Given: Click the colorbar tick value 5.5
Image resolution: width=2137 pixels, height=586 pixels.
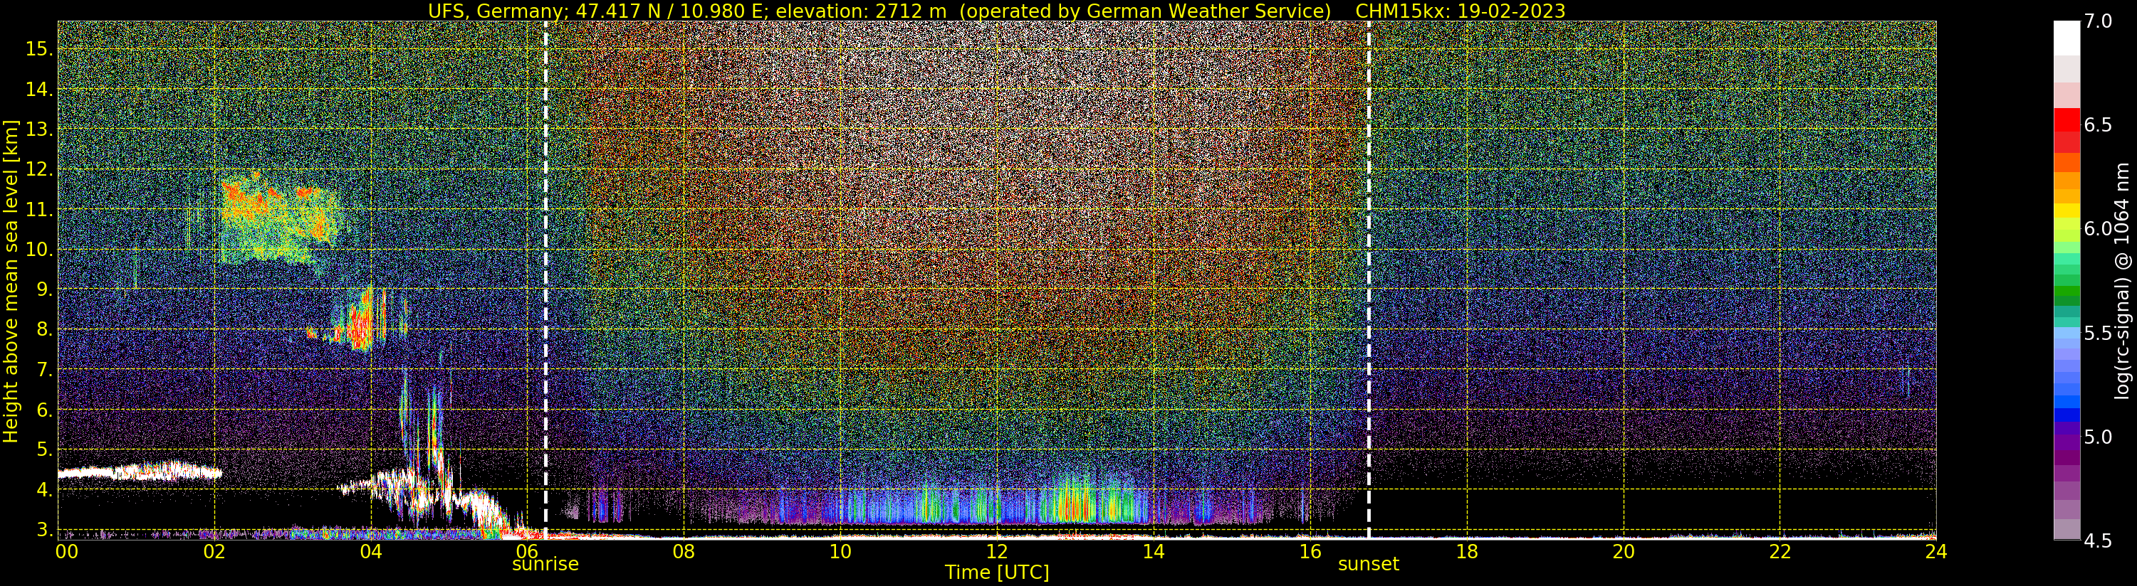Looking at the screenshot, I should [2098, 334].
